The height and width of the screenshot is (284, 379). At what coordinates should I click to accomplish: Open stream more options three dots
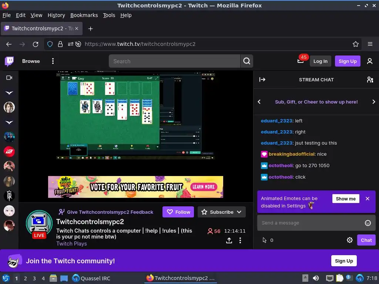(x=240, y=240)
